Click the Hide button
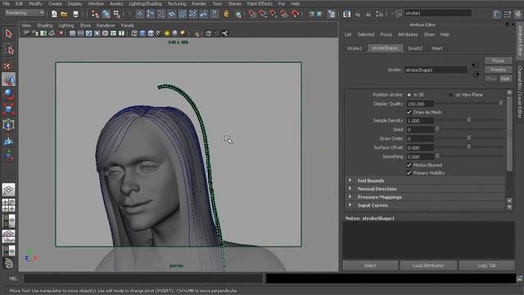This screenshot has height=295, width=524. click(505, 79)
